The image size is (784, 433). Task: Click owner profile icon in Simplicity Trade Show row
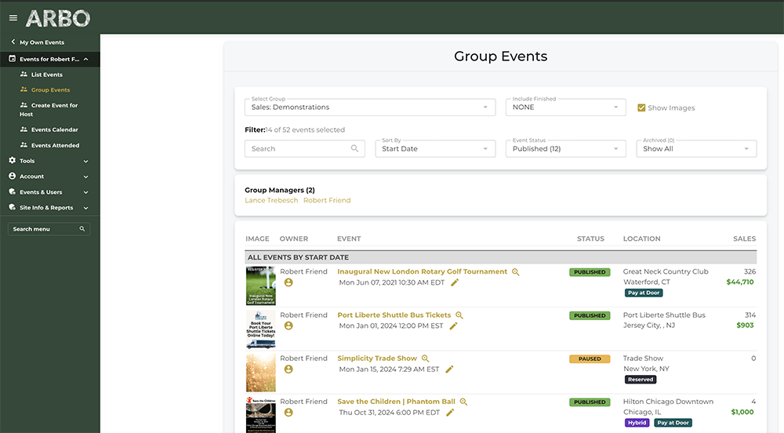click(289, 369)
